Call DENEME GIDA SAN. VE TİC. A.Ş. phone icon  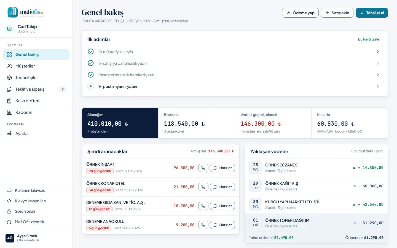pos(203,206)
